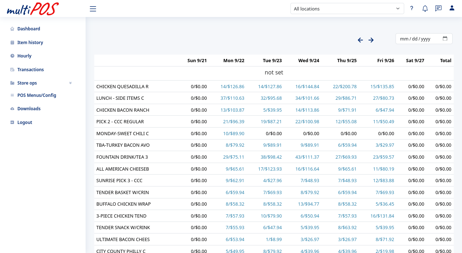Expand the POS Menus/Config menu
The image size is (462, 253).
click(x=36, y=95)
